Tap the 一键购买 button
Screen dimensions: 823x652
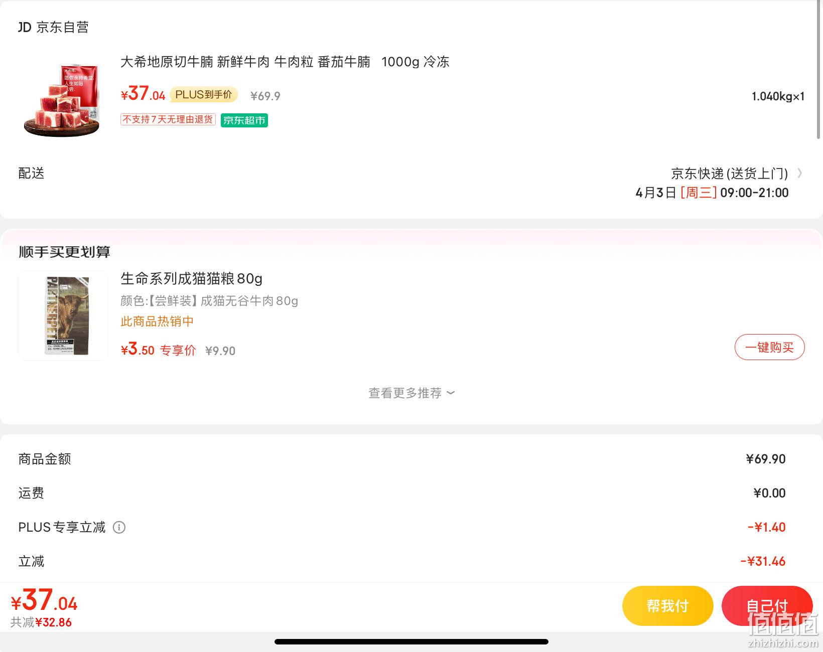click(x=769, y=347)
